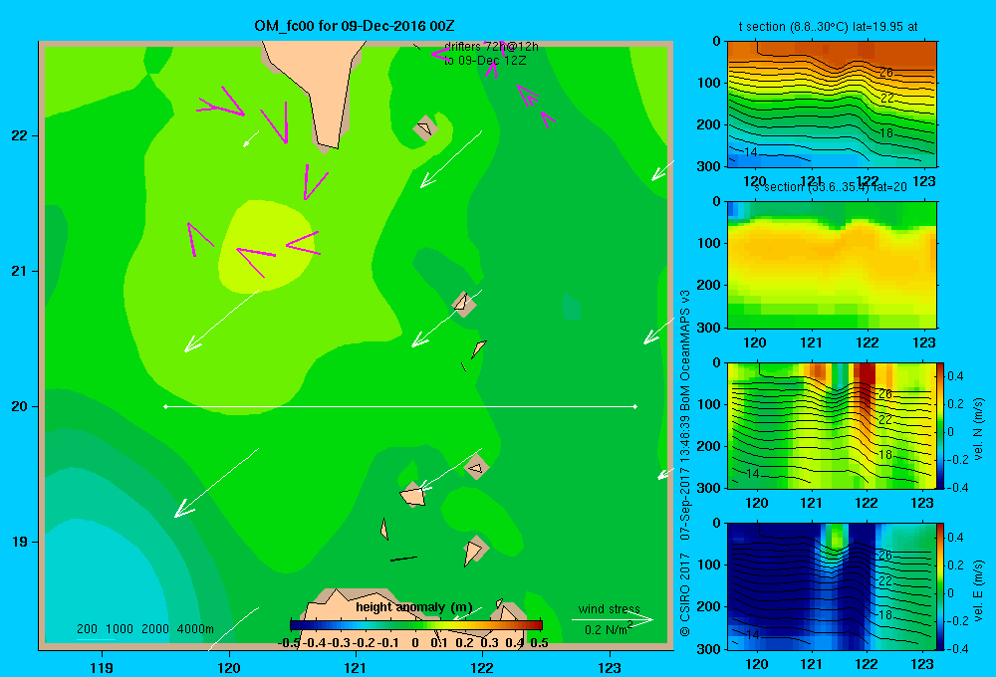Open the temperature section plot
This screenshot has height=677, width=996.
click(832, 104)
